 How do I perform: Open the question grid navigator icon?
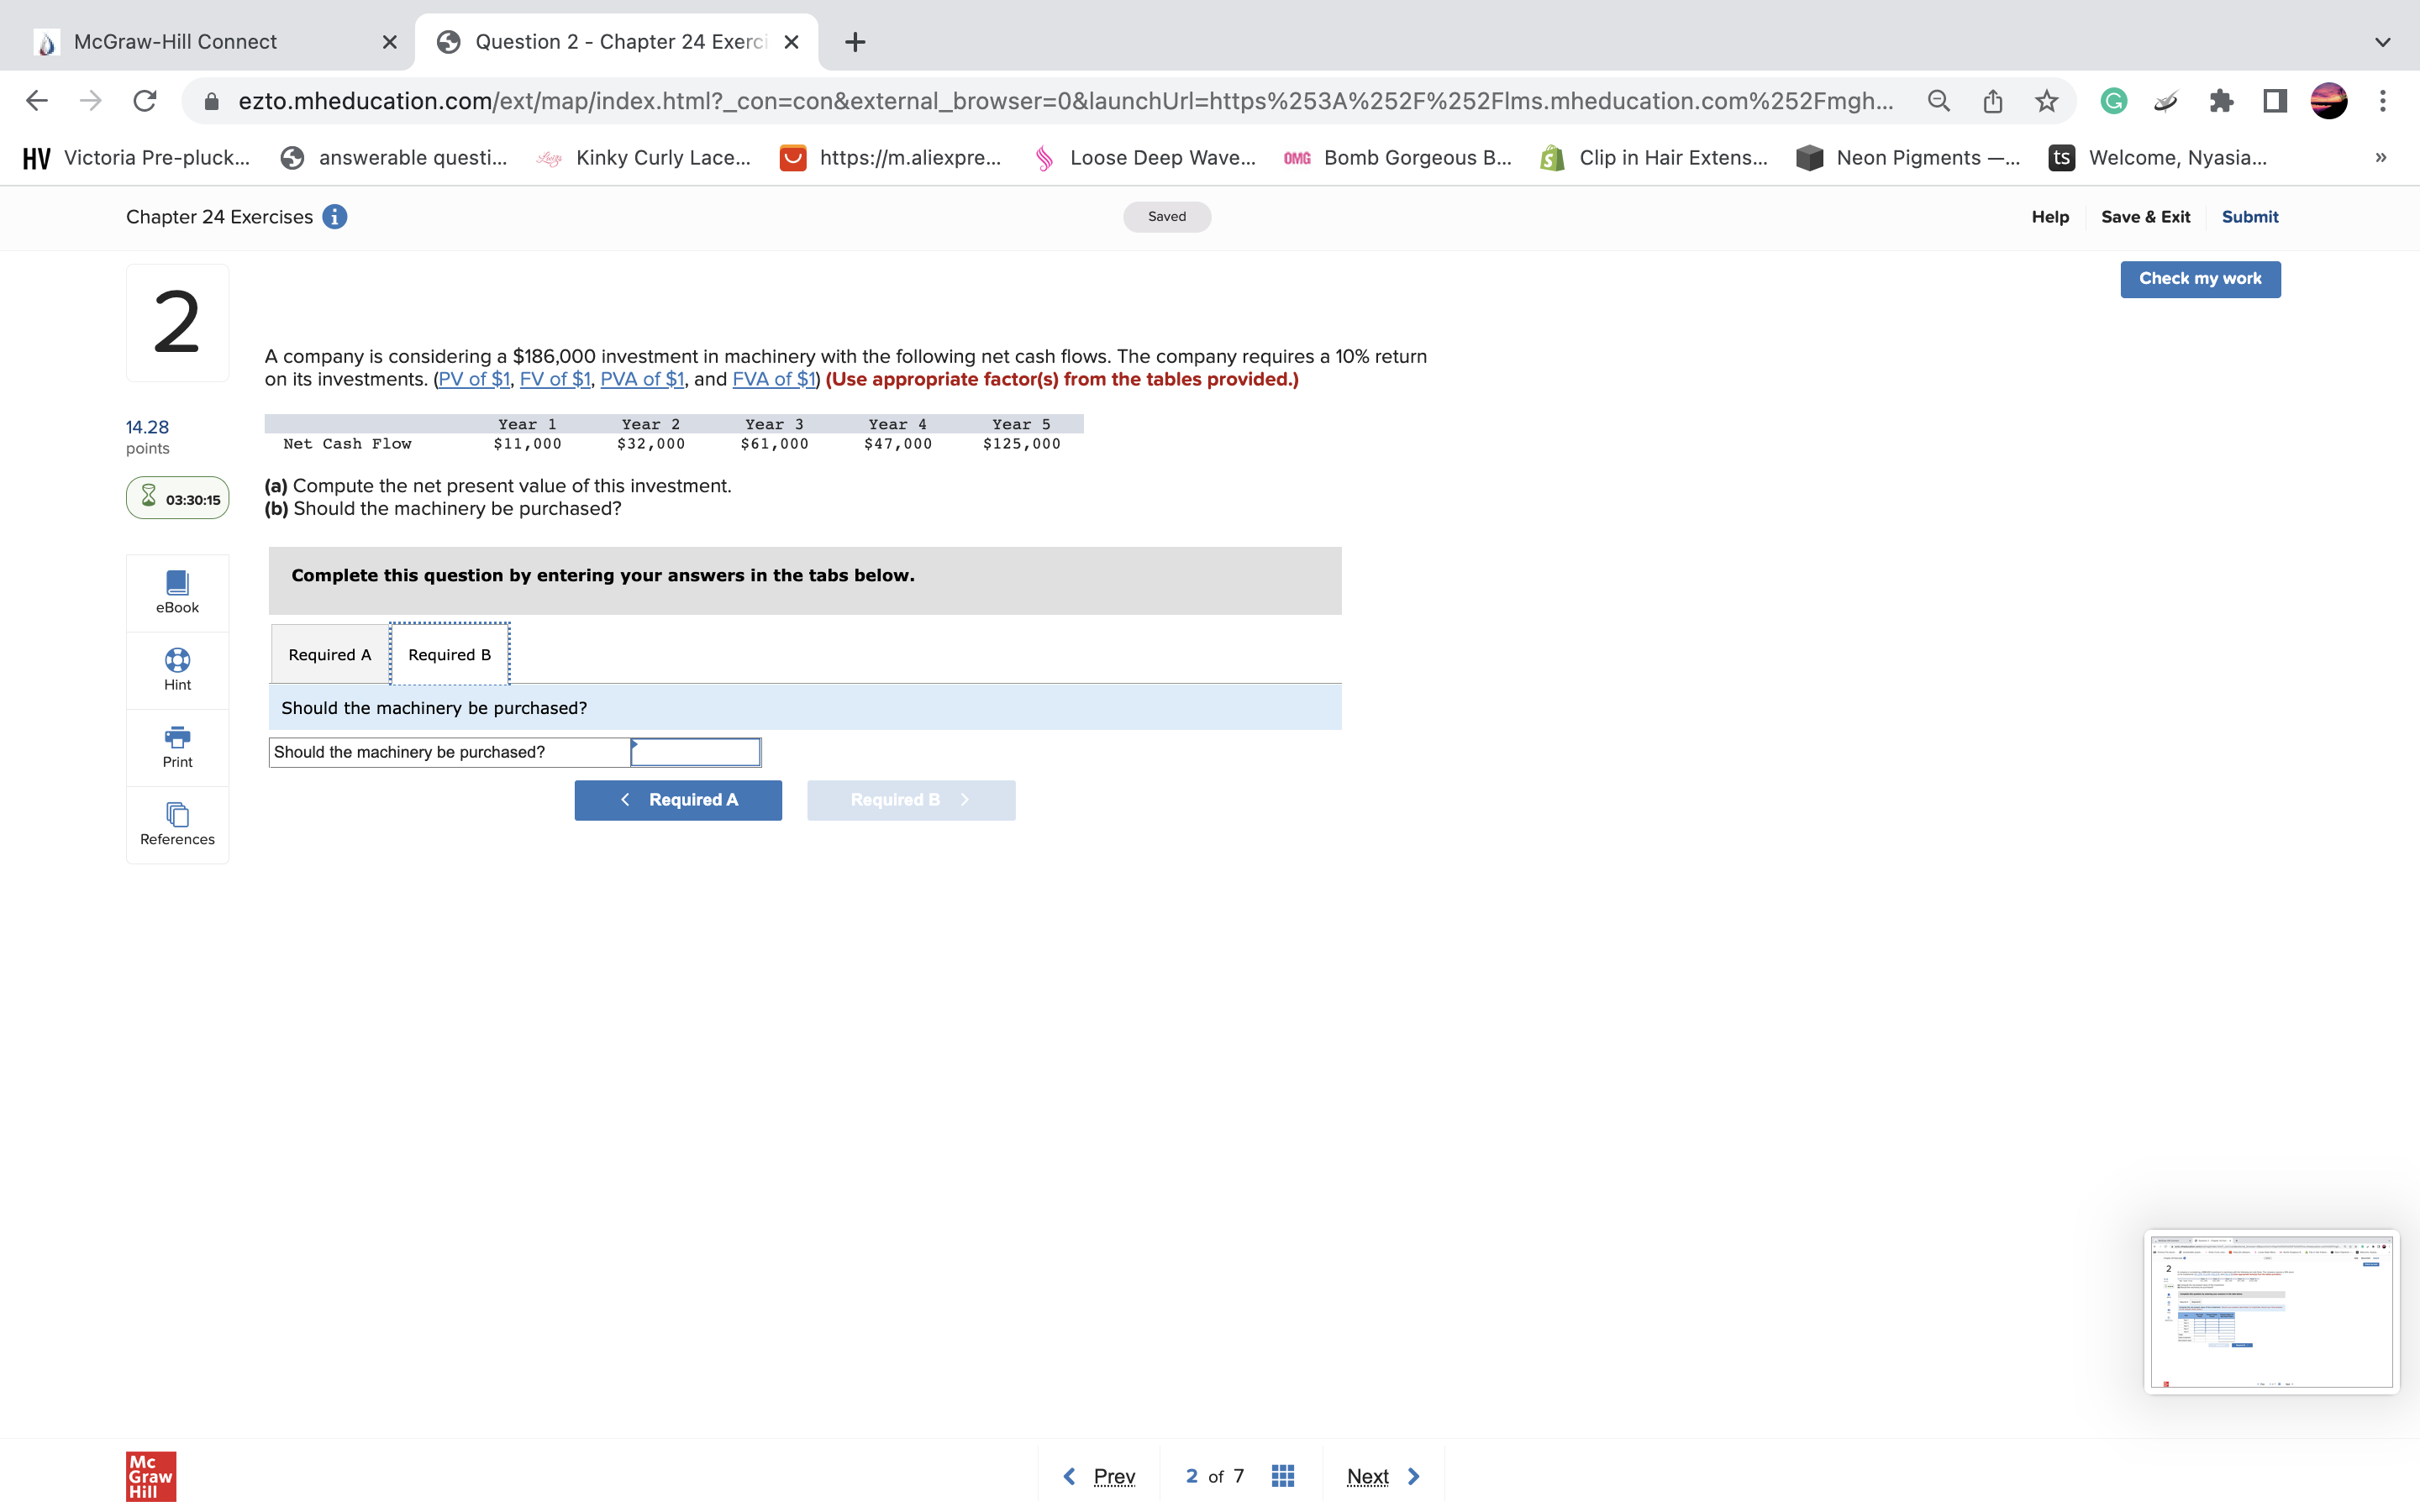click(x=1283, y=1476)
